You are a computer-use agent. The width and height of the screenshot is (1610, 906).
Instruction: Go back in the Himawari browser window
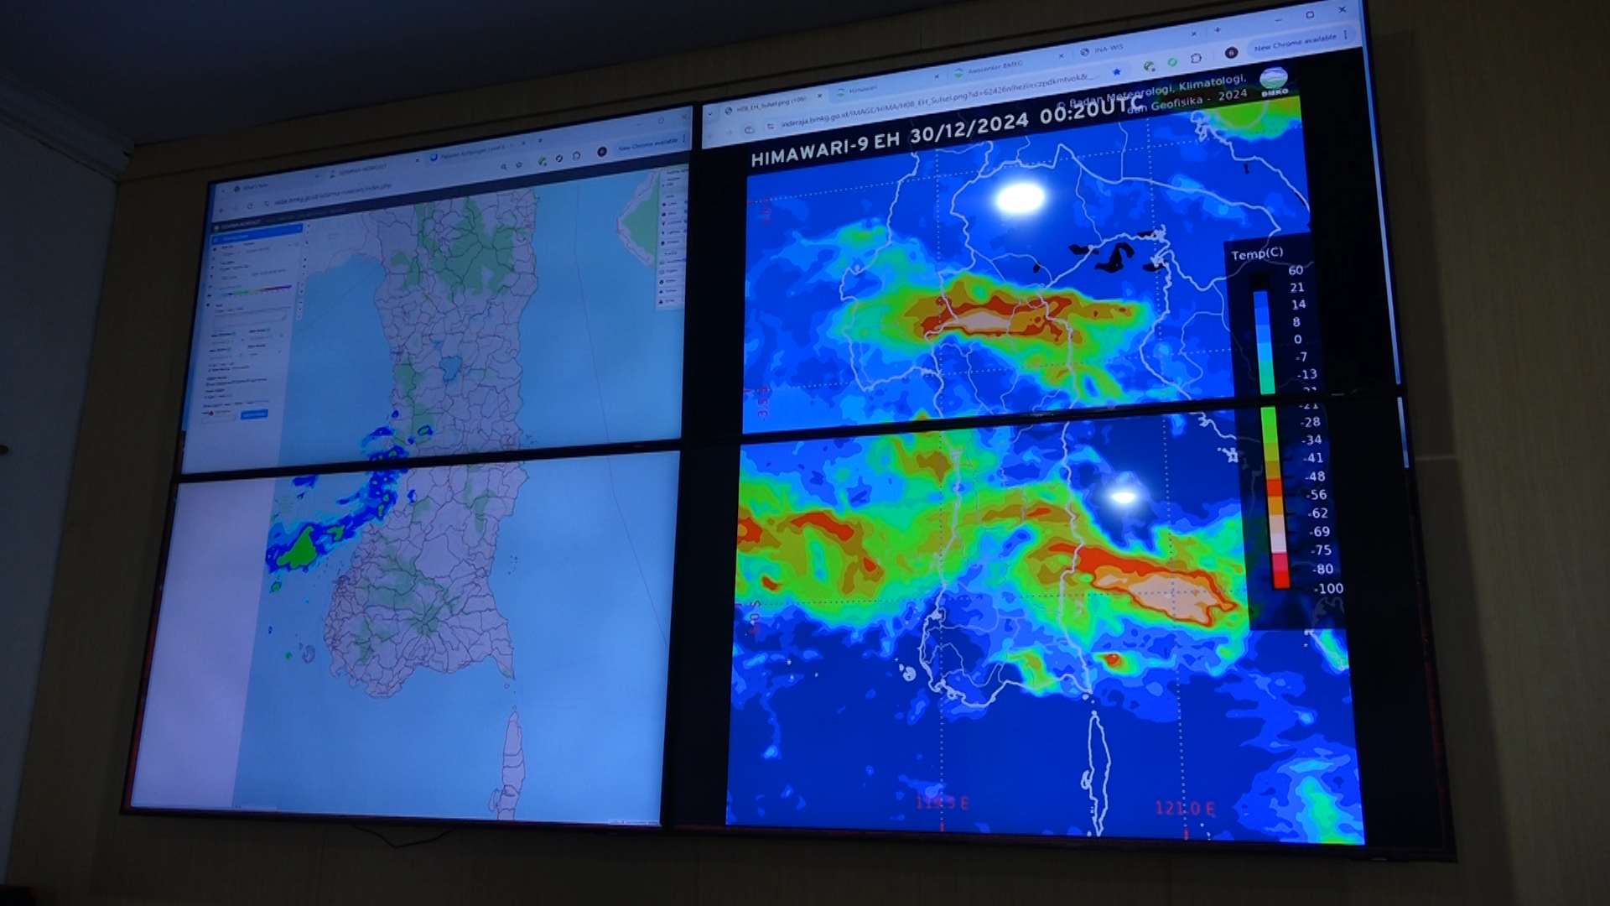[709, 134]
